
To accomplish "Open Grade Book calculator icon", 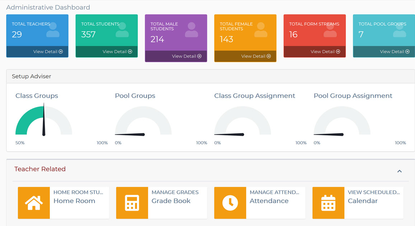I will [132, 203].
